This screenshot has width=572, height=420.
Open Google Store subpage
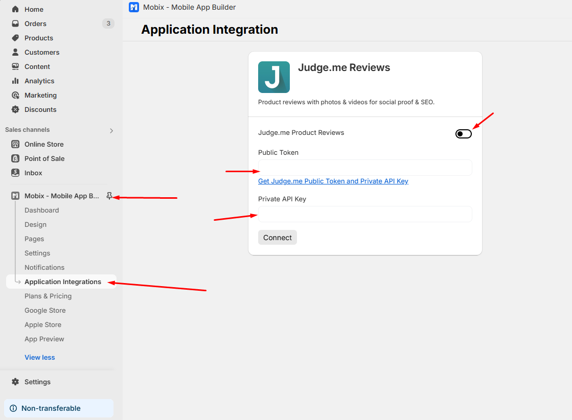pos(45,310)
